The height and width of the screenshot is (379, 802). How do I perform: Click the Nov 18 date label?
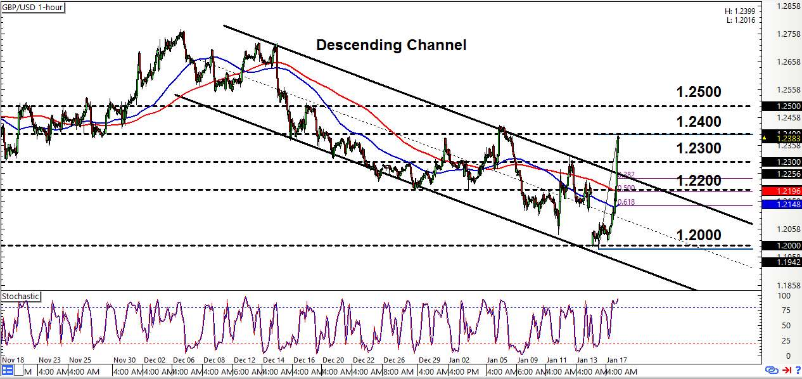(15, 360)
